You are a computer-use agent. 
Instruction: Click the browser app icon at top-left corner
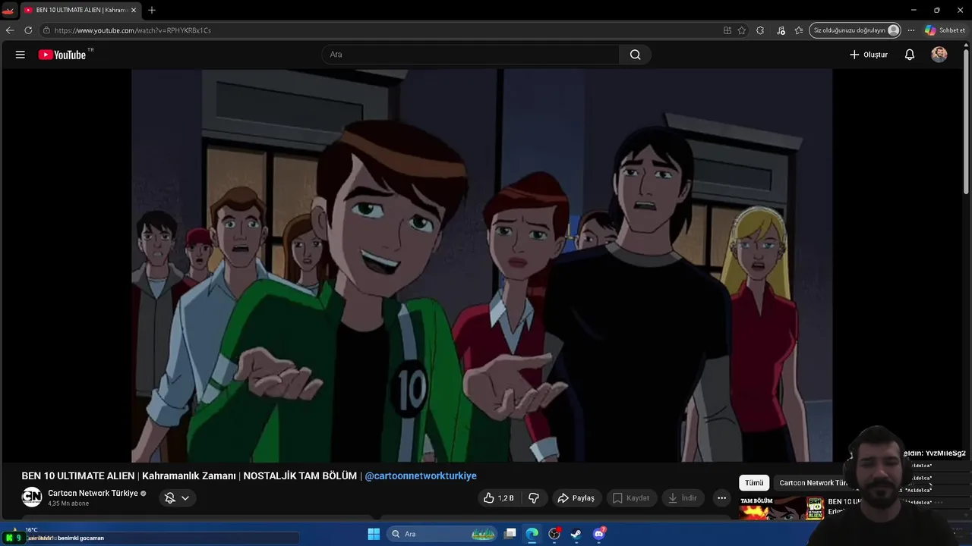8,10
